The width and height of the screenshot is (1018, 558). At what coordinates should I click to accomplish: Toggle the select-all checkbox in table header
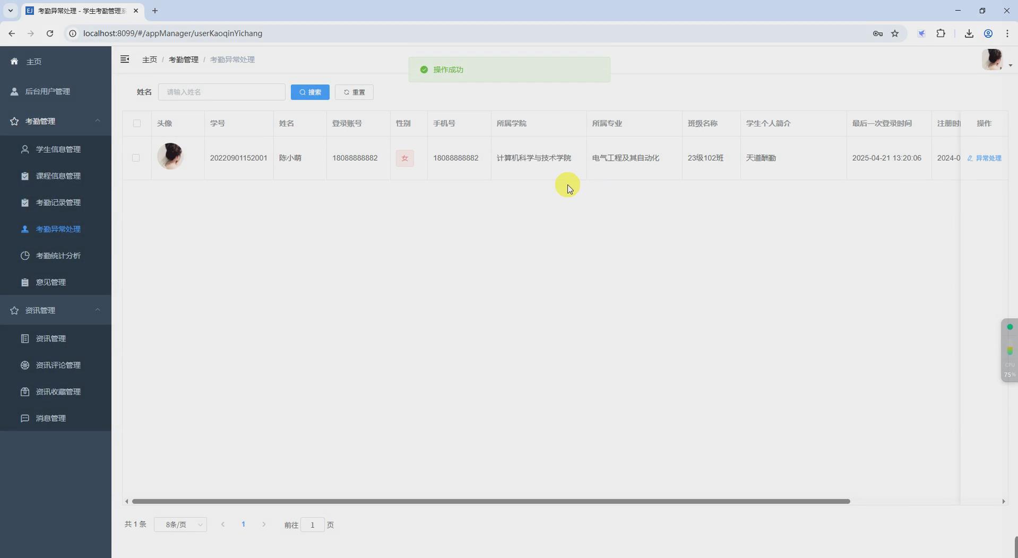click(137, 123)
